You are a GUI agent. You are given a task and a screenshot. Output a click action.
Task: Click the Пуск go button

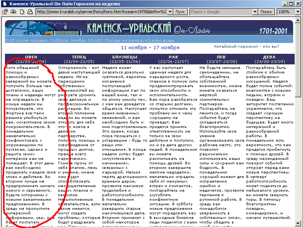pos(180,12)
